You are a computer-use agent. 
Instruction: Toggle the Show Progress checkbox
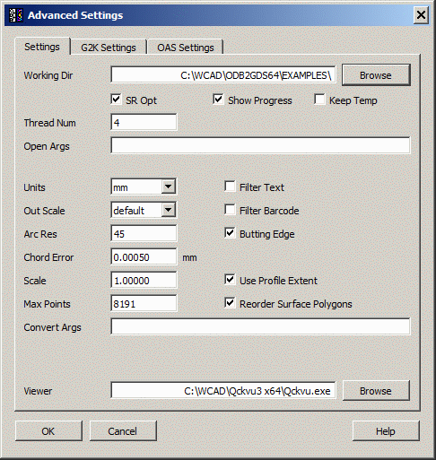point(218,100)
